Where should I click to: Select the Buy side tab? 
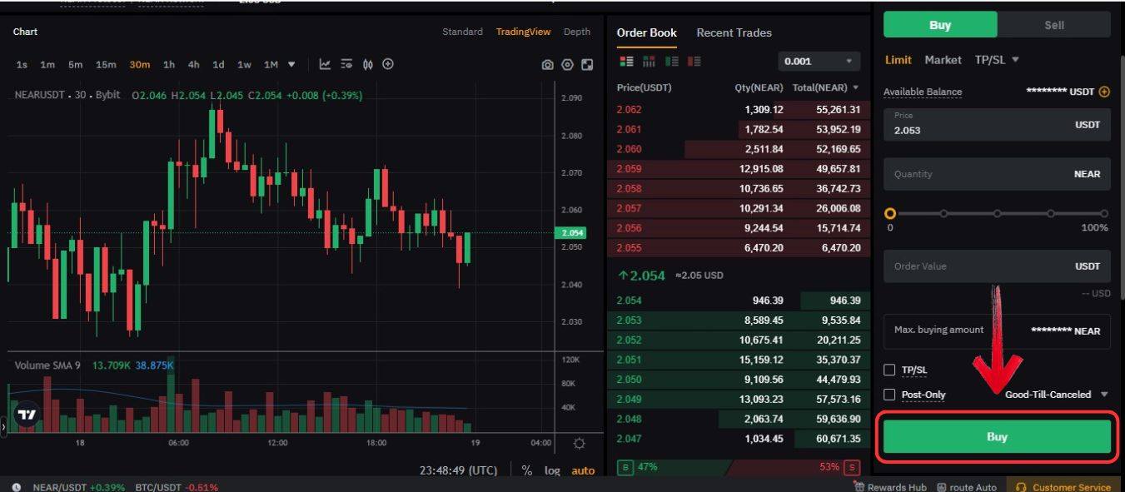(x=940, y=25)
